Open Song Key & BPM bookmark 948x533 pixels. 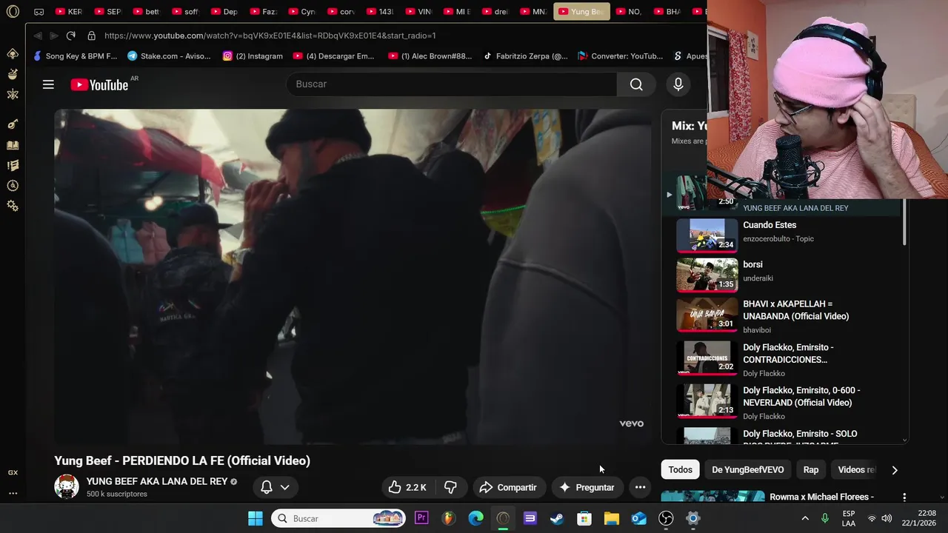(76, 56)
